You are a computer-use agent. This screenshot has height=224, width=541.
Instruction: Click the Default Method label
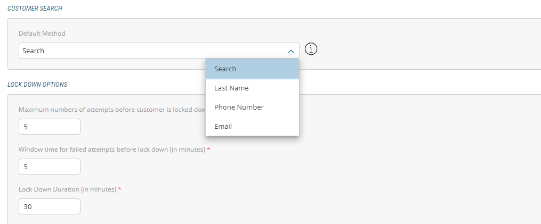pos(42,34)
